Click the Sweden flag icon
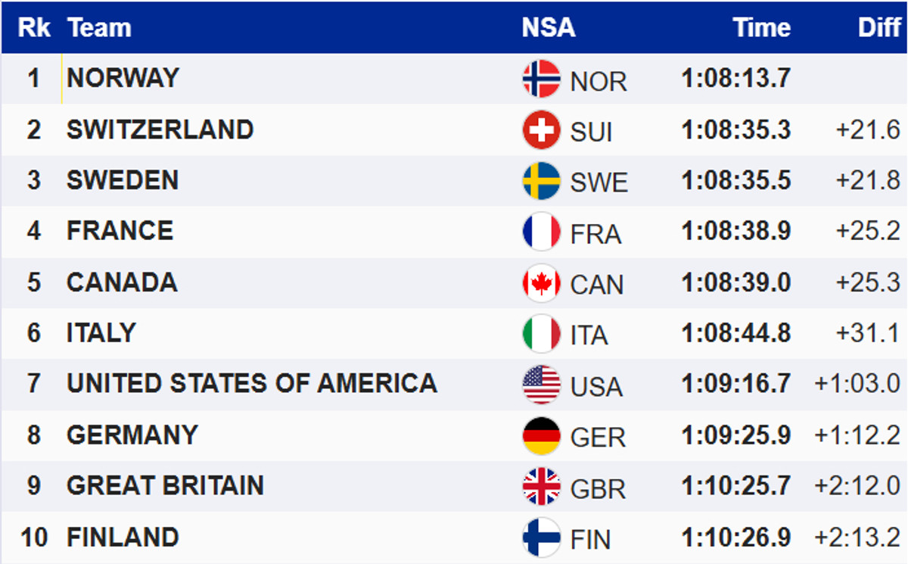The image size is (908, 564). pyautogui.click(x=541, y=181)
